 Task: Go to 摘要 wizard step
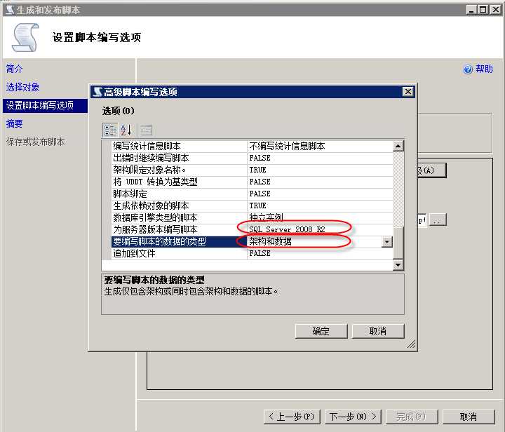(15, 123)
